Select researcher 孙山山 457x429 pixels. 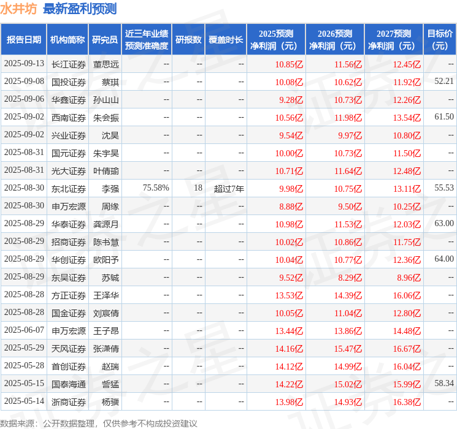click(x=106, y=100)
